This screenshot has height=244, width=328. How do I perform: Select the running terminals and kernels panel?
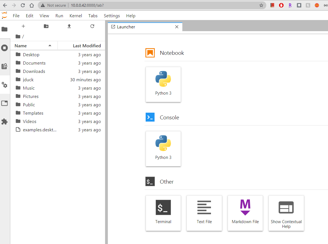(4, 48)
